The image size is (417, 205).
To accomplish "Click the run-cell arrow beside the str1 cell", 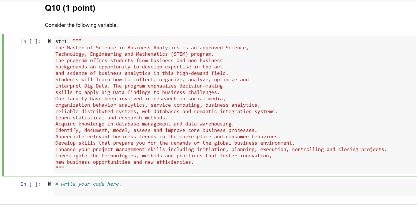I will [49, 41].
